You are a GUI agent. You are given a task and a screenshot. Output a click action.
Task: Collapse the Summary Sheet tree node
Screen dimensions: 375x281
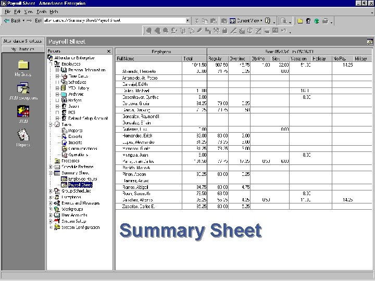[x=51, y=173]
